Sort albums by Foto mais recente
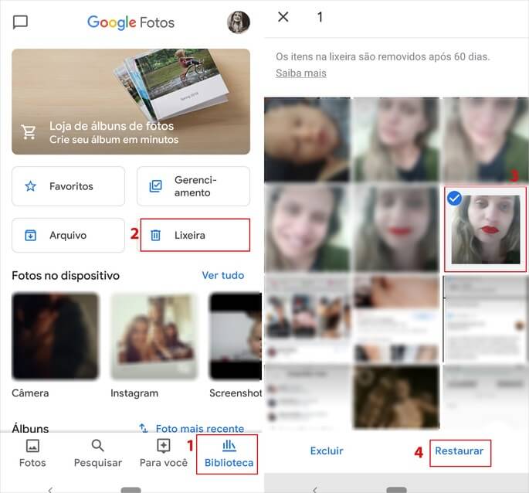The height and width of the screenshot is (493, 529). click(191, 428)
